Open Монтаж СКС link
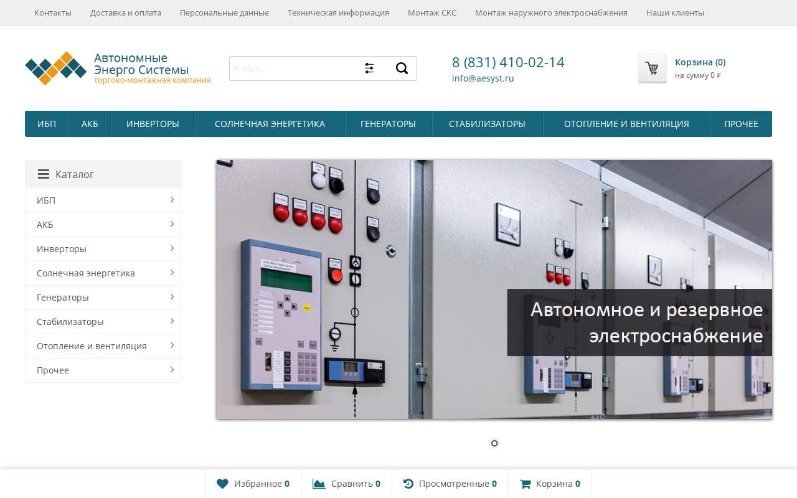797x498 pixels. tap(432, 12)
